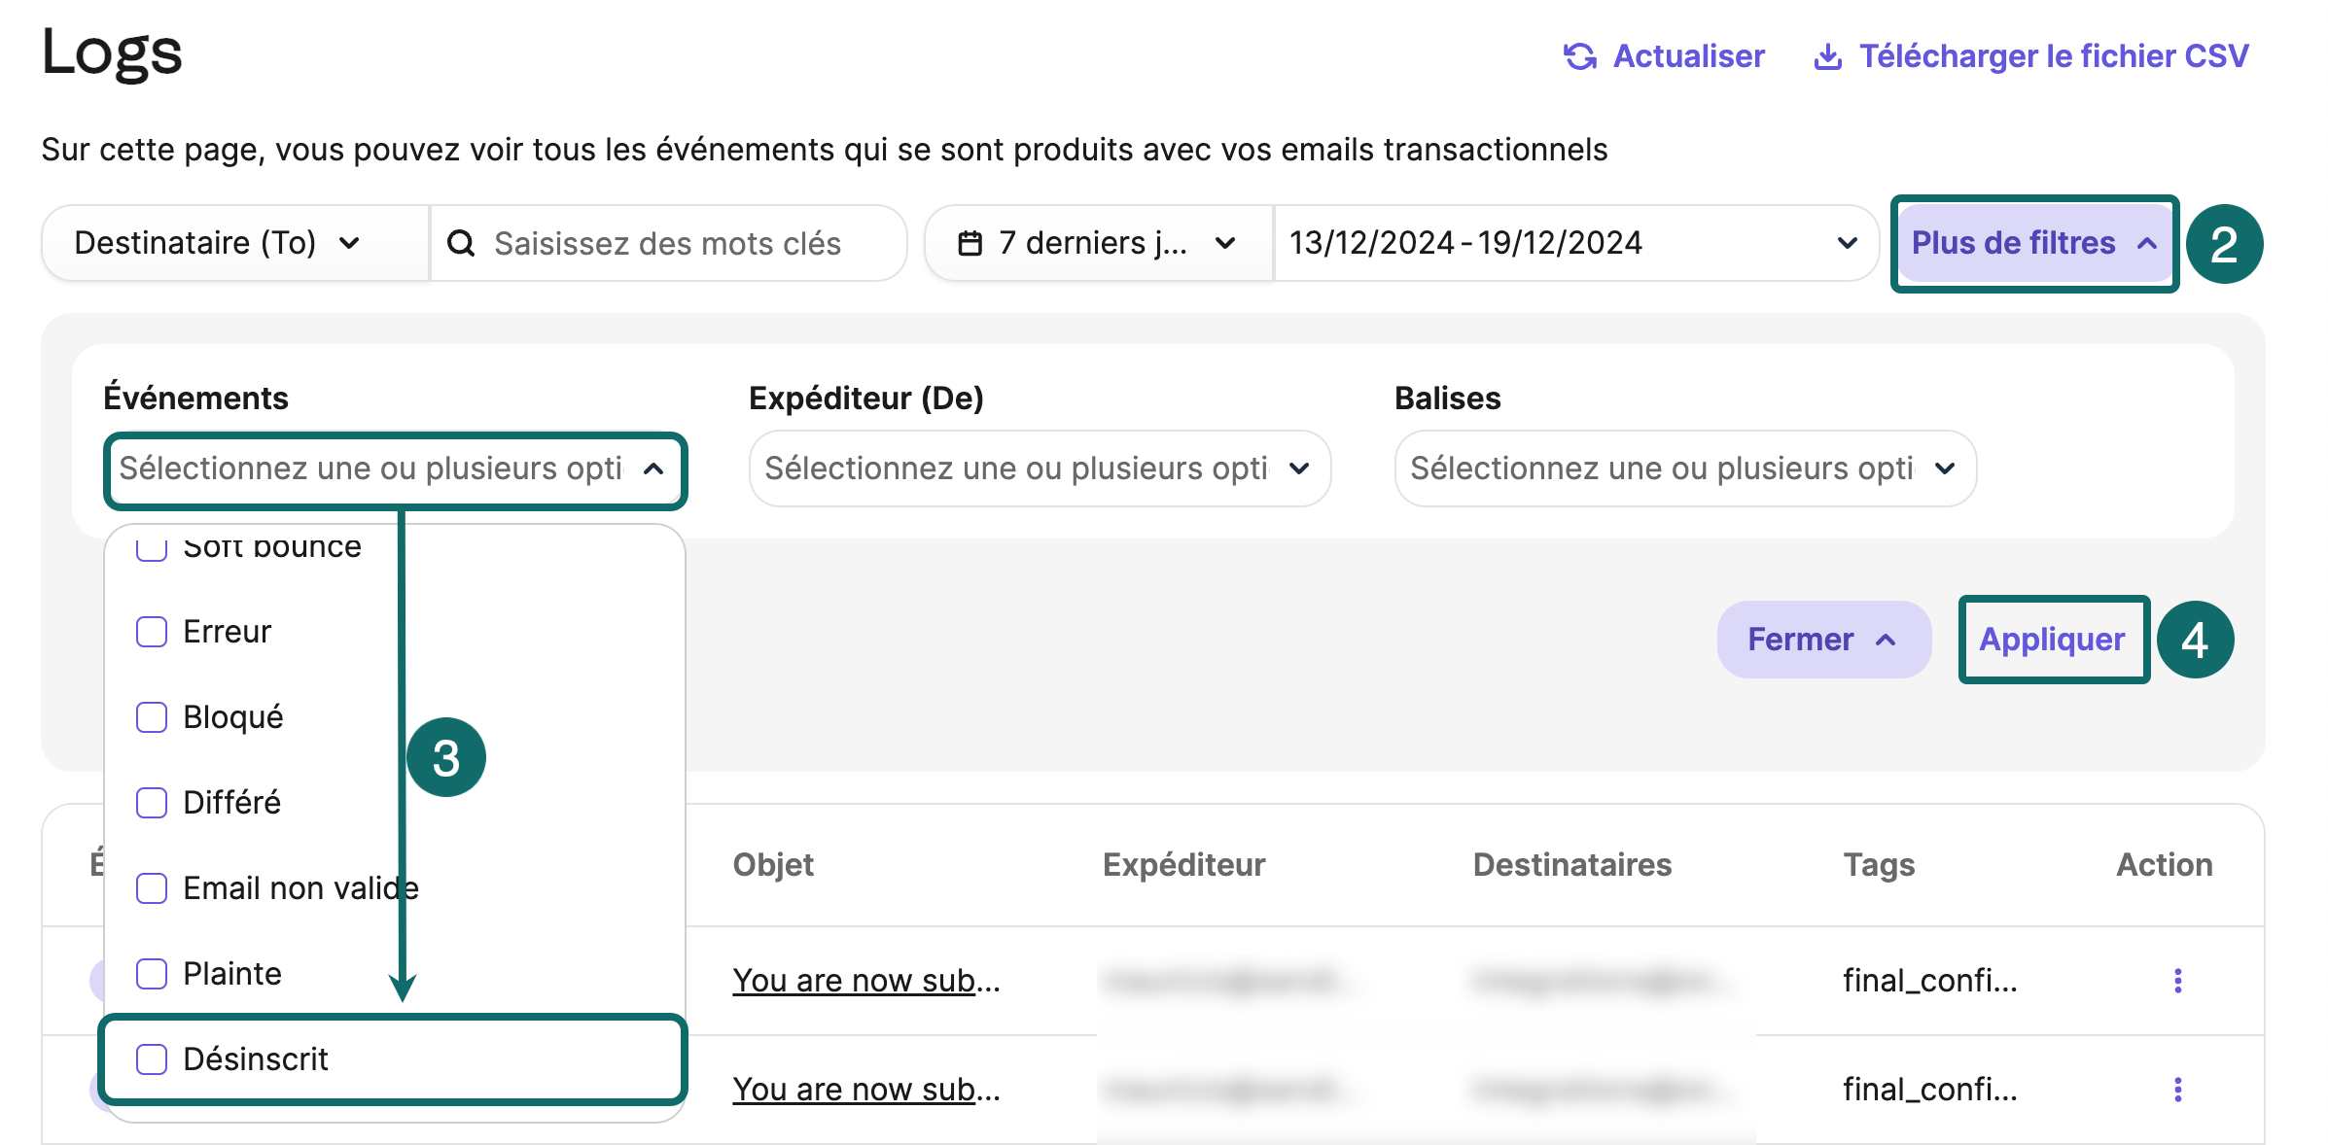This screenshot has height=1145, width=2328.
Task: Open second 'You are now sub...' email link
Action: coord(866,1090)
